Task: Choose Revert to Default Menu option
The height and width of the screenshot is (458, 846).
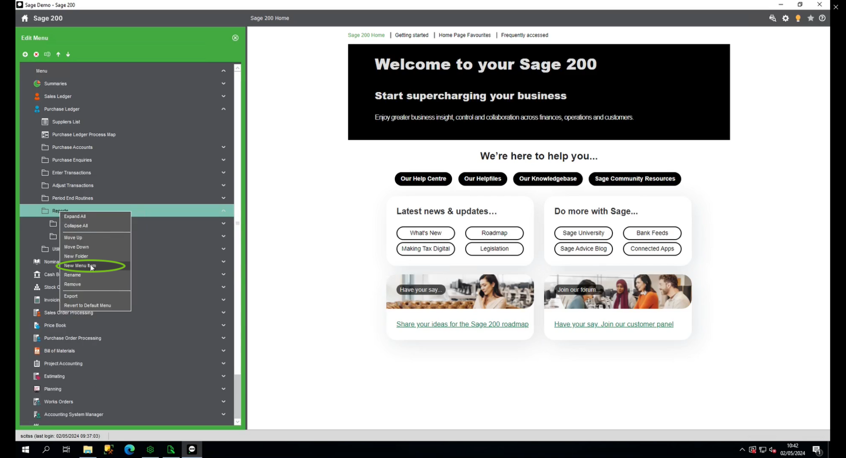Action: click(87, 306)
